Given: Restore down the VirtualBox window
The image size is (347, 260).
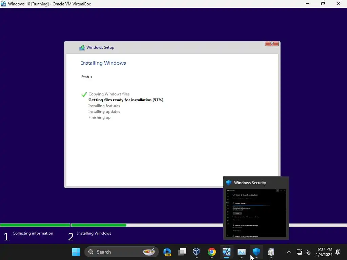Looking at the screenshot, I should [x=323, y=4].
